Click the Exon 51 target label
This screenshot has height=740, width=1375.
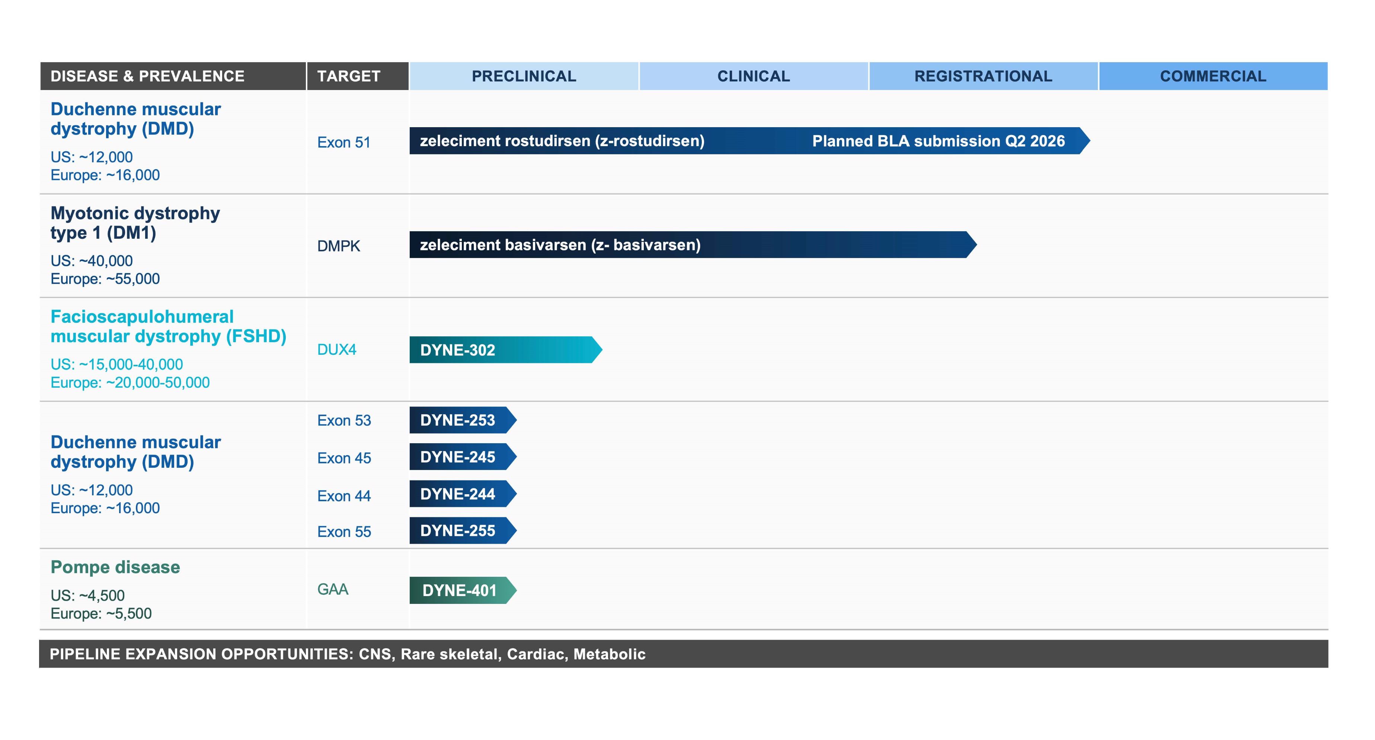[x=344, y=142]
